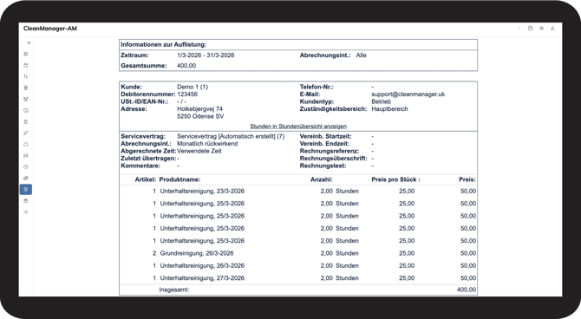Open settings gear in top bar
This screenshot has height=319, width=581.
tap(541, 28)
